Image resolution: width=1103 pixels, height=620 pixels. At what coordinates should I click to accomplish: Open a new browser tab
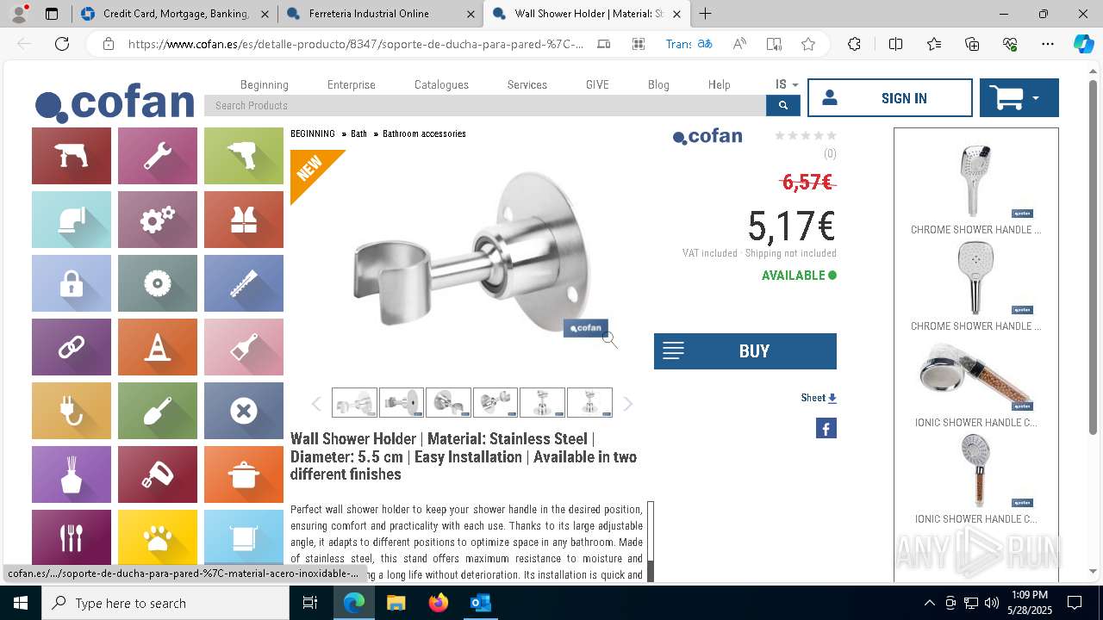[x=705, y=14]
